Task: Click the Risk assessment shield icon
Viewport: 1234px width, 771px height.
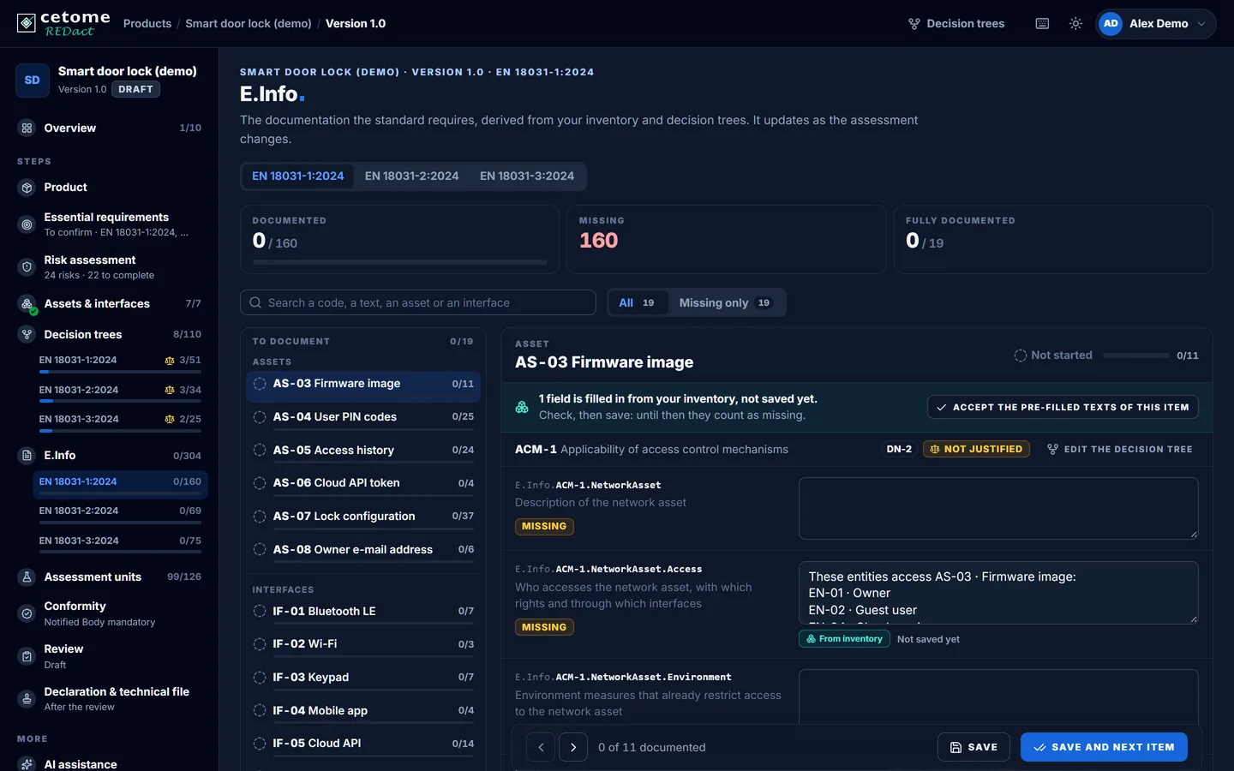Action: (27, 267)
